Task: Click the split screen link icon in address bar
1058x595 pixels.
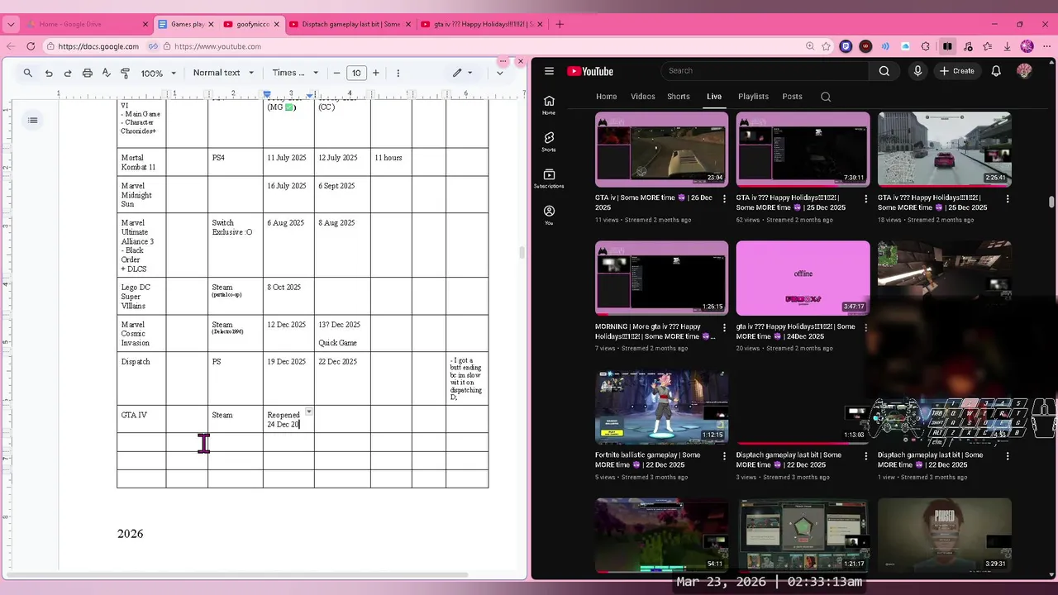Action: (154, 46)
